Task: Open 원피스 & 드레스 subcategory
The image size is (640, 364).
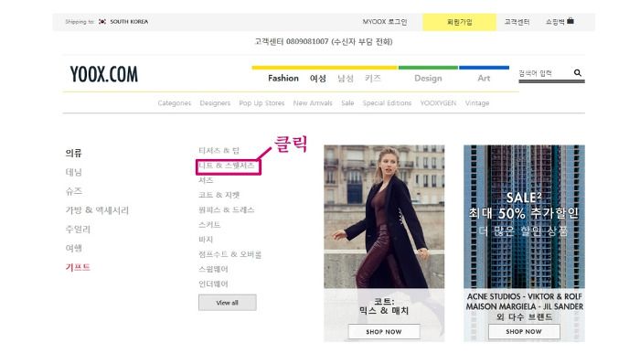Action: click(227, 209)
